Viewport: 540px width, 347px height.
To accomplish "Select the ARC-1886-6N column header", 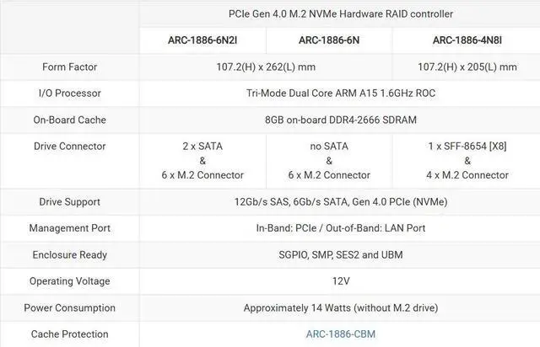I will point(328,40).
